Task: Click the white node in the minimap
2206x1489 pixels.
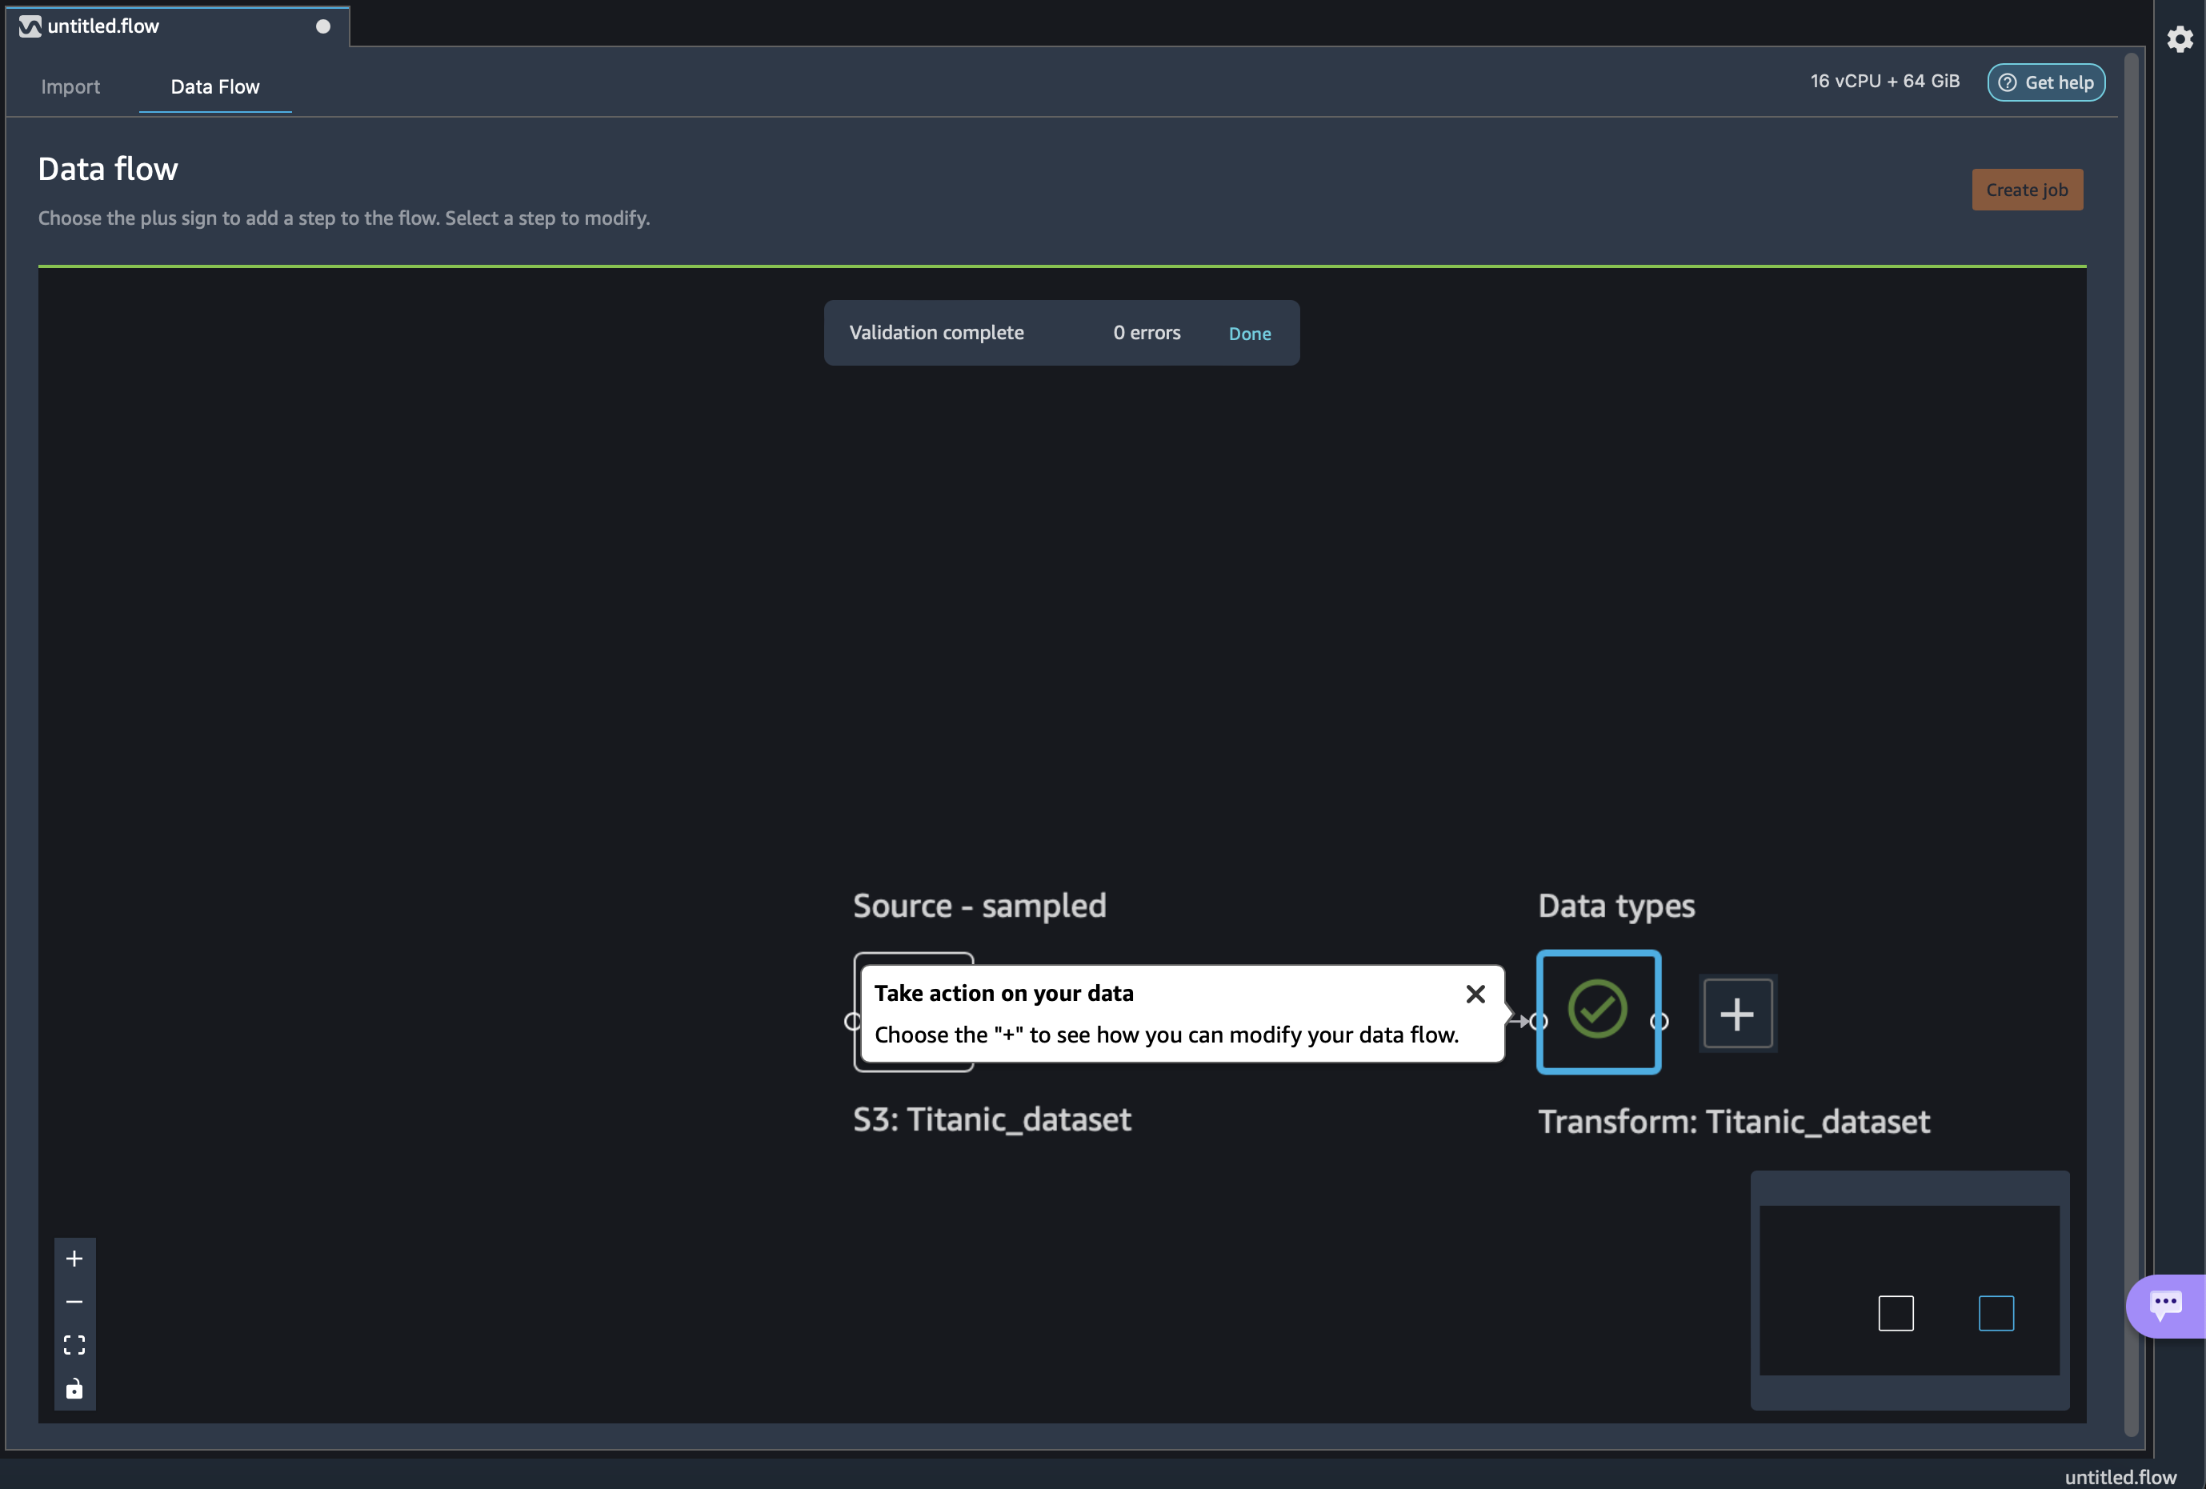Action: coord(1896,1314)
